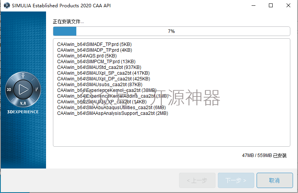This screenshot has width=298, height=193.
Task: Click the 47MB / 559MB 已安装 text
Action: point(264,155)
